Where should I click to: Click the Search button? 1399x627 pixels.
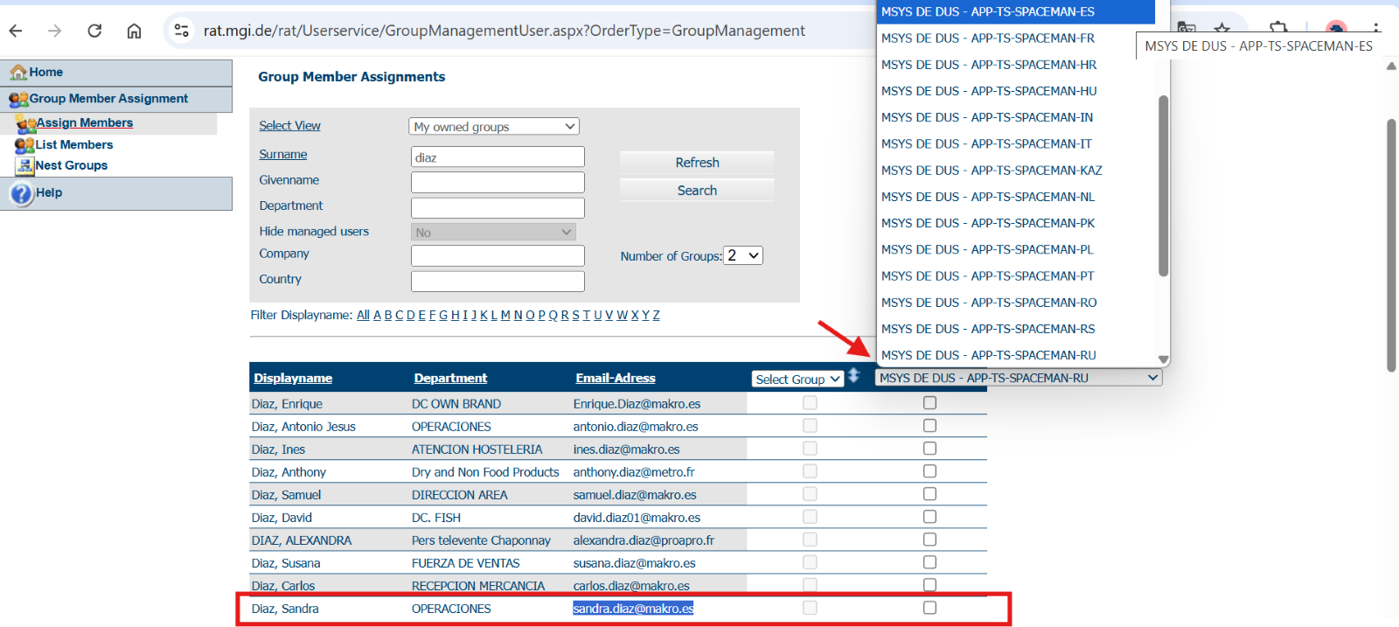pos(697,191)
